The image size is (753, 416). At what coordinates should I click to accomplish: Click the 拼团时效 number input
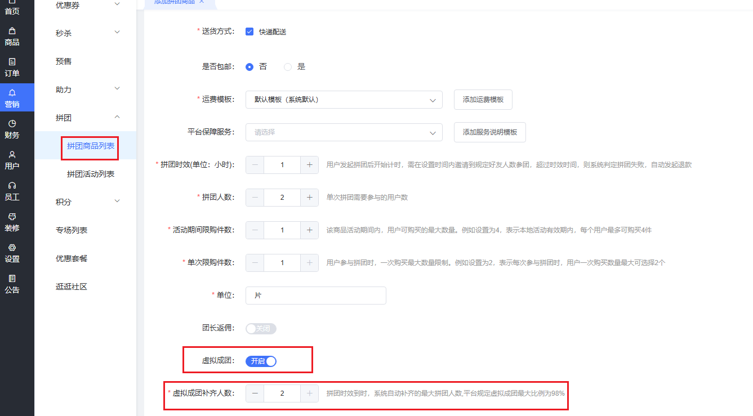(x=282, y=165)
